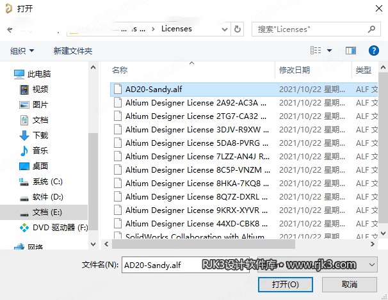388x300 pixels.
Task: Select Altium Designer License 9KRX-XYVR file
Action: click(x=244, y=210)
